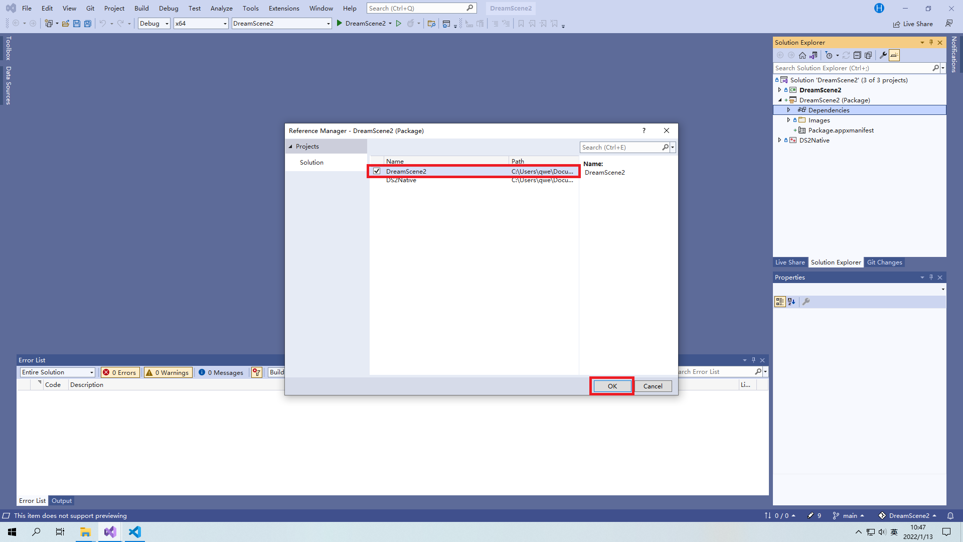This screenshot has width=963, height=542.
Task: Click the Solution Explorer Home icon
Action: 802,55
